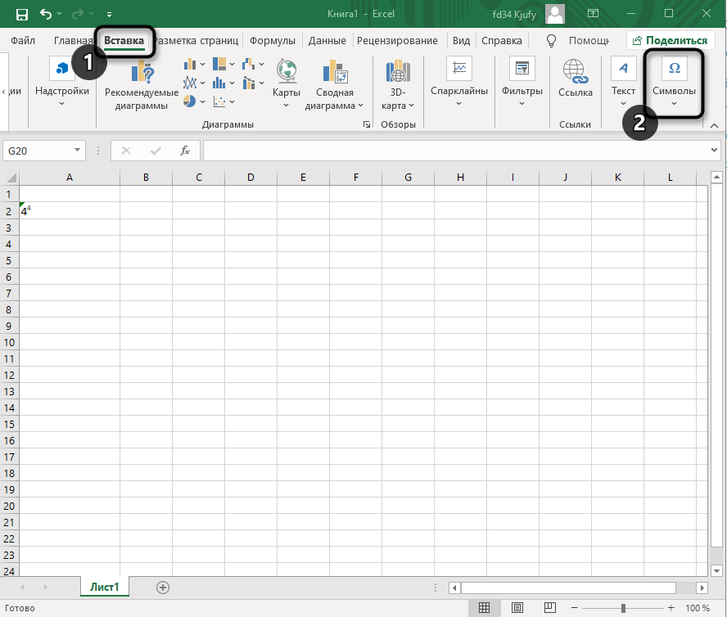Switch to Page Break Preview view
The width and height of the screenshot is (727, 617).
pos(552,608)
